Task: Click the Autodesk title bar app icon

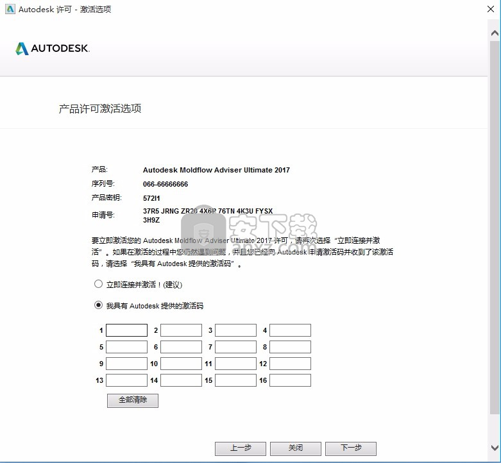Action: (10, 9)
